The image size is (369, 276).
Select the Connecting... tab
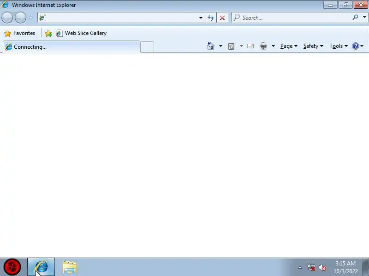pyautogui.click(x=71, y=47)
